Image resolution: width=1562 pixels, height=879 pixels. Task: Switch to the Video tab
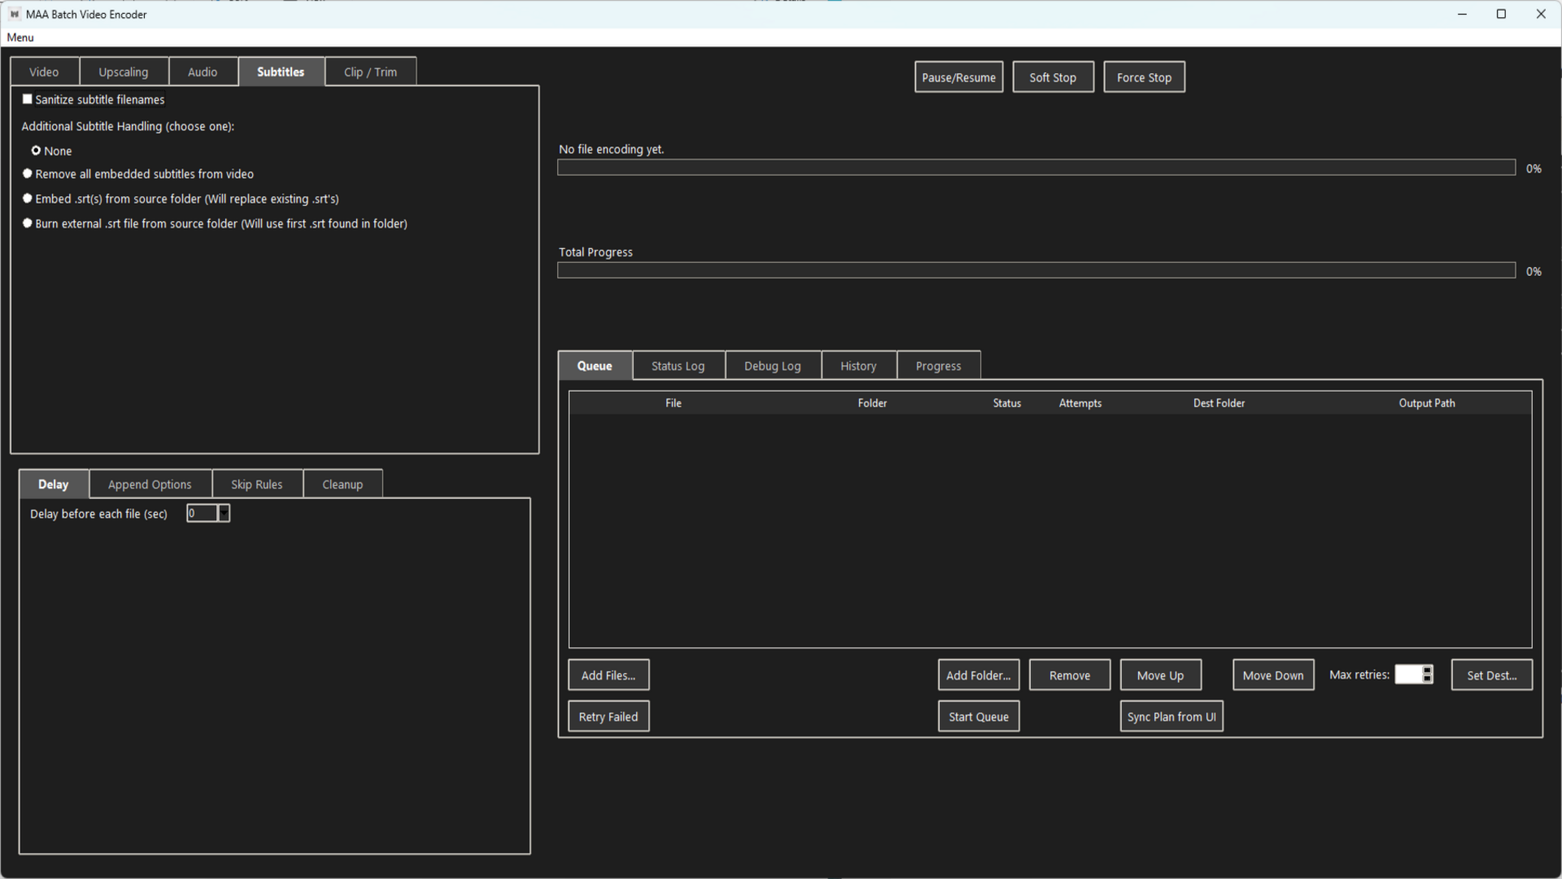click(x=44, y=72)
